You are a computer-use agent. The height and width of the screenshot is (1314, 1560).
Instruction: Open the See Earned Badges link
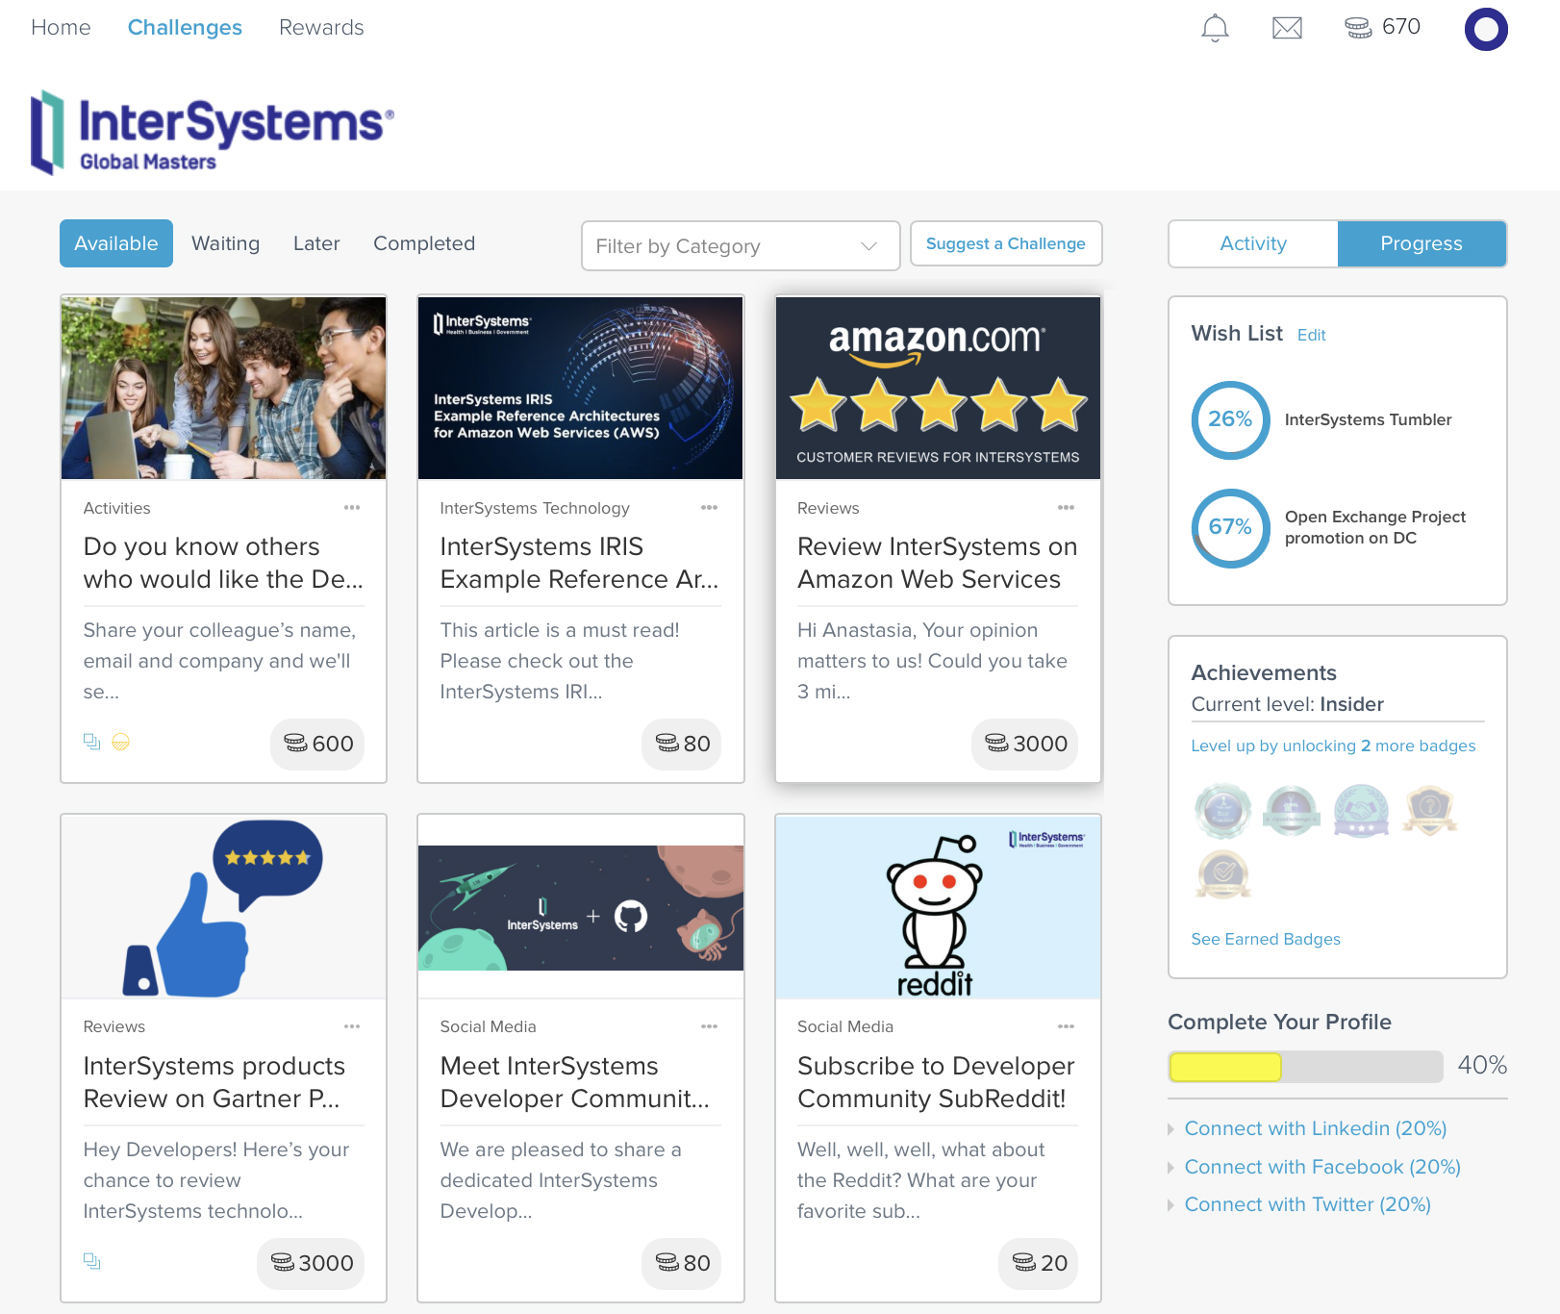[x=1265, y=939]
